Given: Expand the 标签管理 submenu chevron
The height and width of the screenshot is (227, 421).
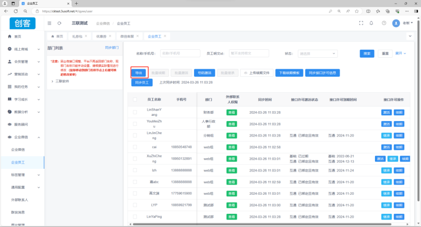Looking at the screenshot, I should 39,175.
